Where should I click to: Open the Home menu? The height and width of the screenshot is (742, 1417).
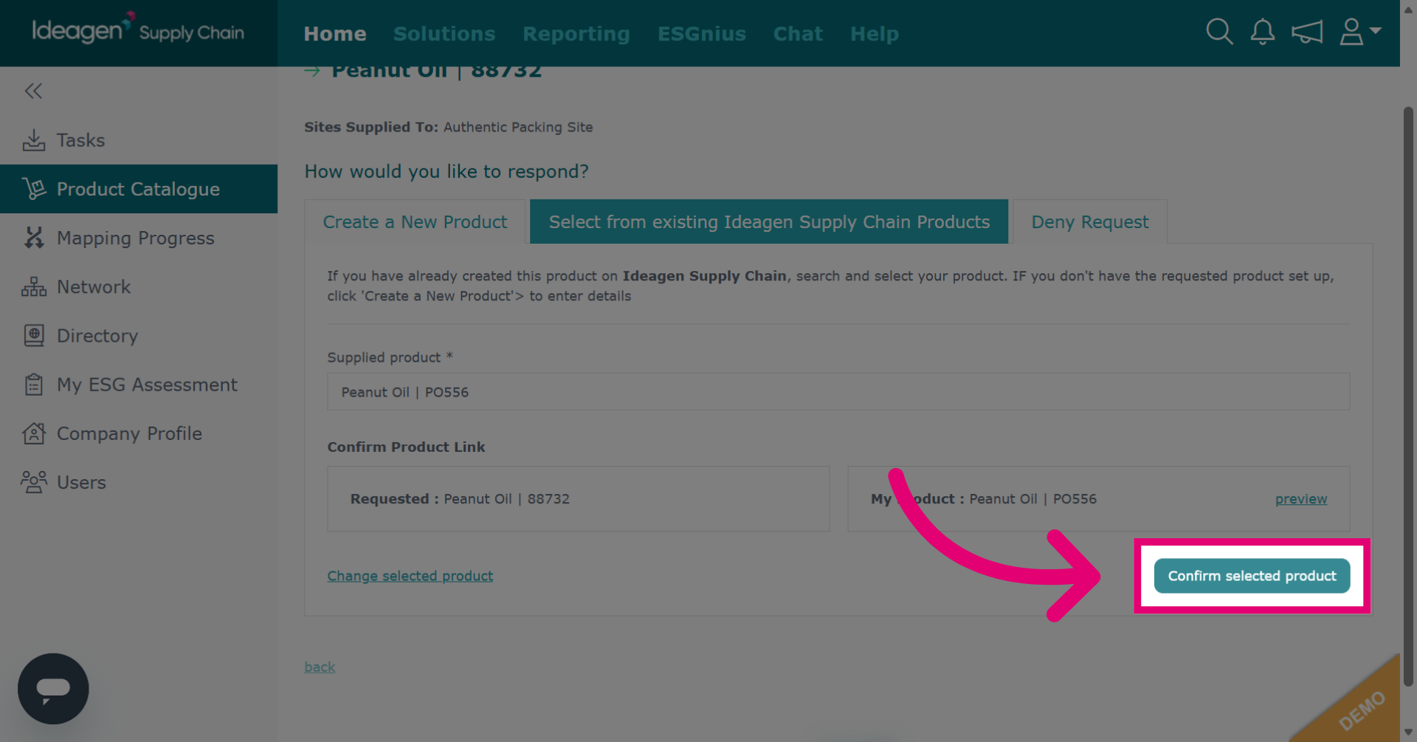pyautogui.click(x=335, y=34)
